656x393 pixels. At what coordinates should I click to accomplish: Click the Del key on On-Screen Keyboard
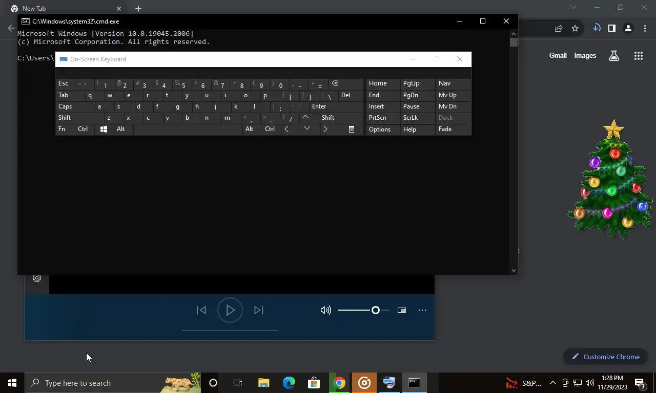[351, 95]
